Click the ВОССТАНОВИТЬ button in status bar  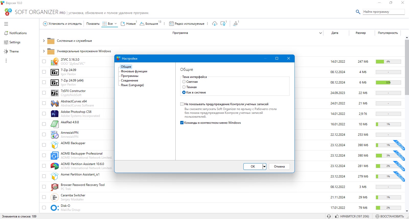(x=390, y=216)
